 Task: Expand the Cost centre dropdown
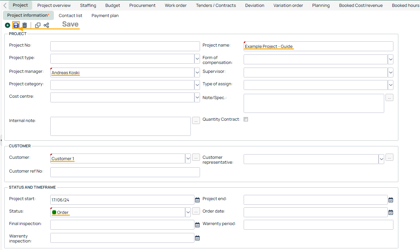[197, 97]
